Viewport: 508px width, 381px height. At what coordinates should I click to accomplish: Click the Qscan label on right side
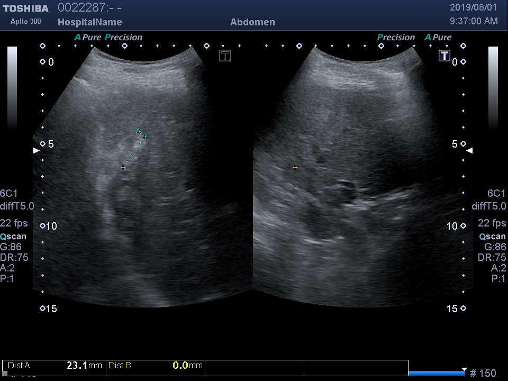pyautogui.click(x=493, y=237)
